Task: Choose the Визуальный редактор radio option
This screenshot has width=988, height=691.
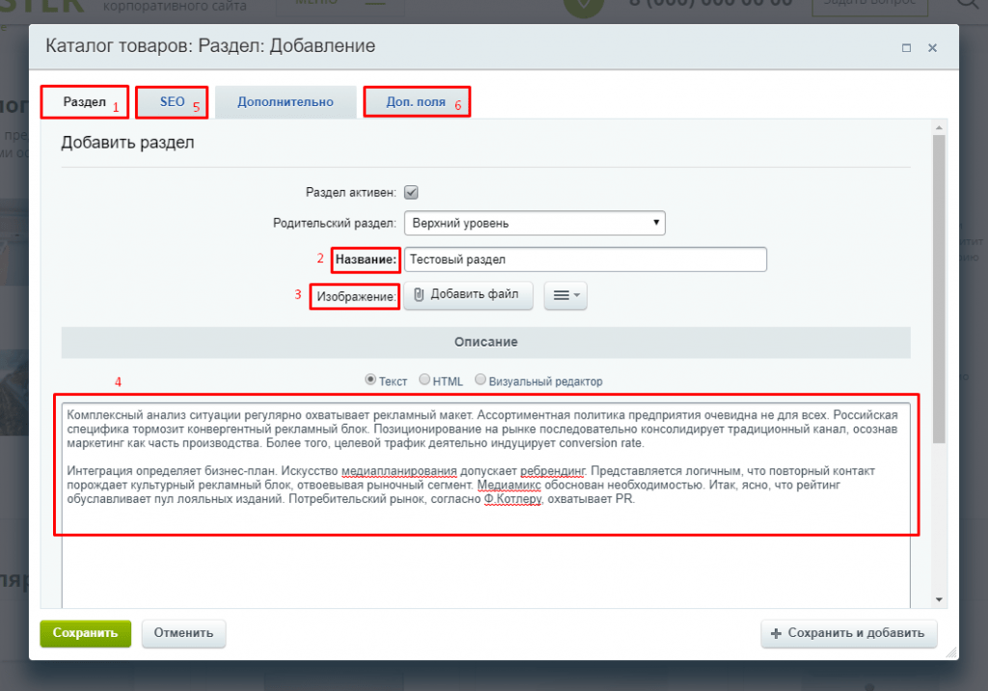Action: (x=480, y=380)
